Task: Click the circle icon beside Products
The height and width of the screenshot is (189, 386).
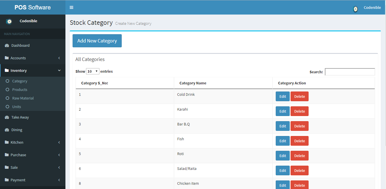Action: click(x=8, y=90)
